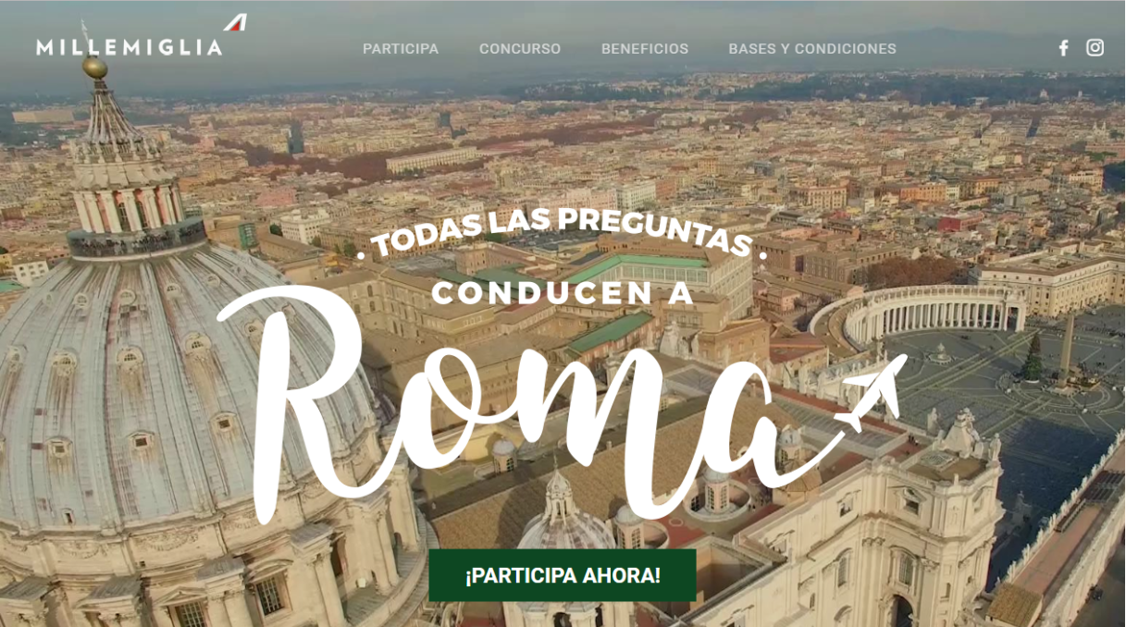This screenshot has width=1126, height=627.
Task: Click the green ¡PARTICIPA AHORA! button
Action: (563, 575)
